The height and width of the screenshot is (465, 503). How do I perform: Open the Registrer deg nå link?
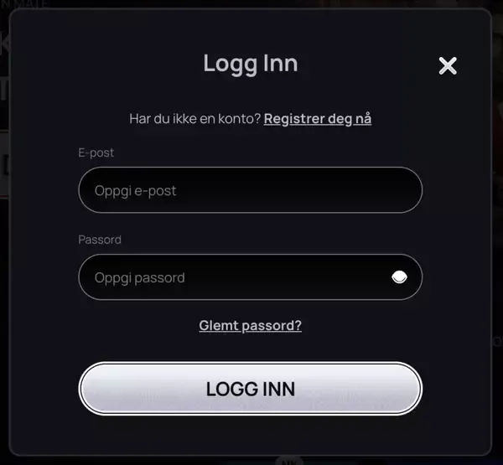(x=318, y=119)
